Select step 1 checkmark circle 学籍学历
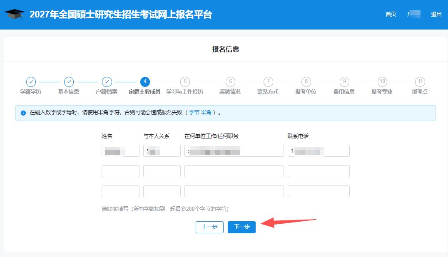Screen dimensions: 448x257 [31, 82]
